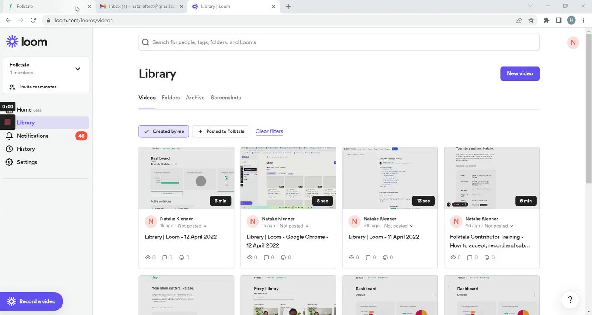Click comments icon on Google Chrome video
The height and width of the screenshot is (315, 592).
[x=267, y=258]
